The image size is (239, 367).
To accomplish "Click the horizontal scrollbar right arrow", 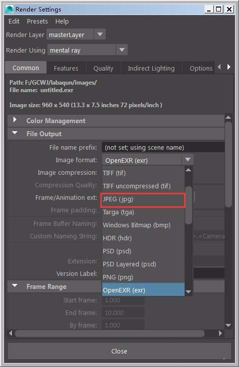I will point(221,333).
